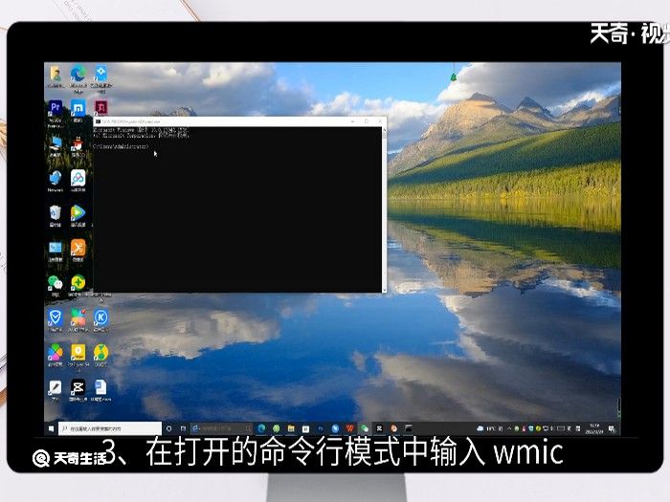This screenshot has height=502, width=670.
Task: Switch to WeChat in the taskbar
Action: click(x=365, y=428)
